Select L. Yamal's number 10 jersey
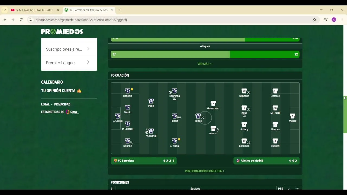 tap(175, 141)
